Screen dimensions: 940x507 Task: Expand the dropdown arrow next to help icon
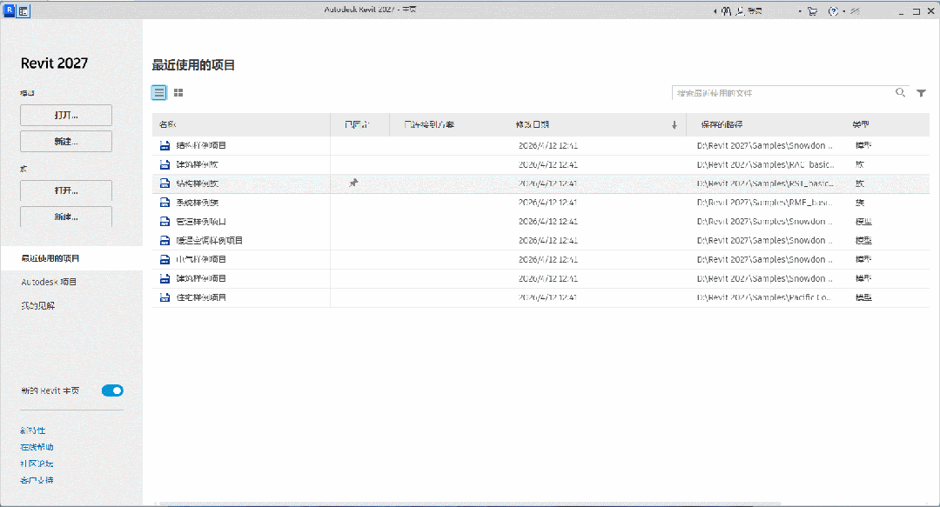[x=843, y=11]
